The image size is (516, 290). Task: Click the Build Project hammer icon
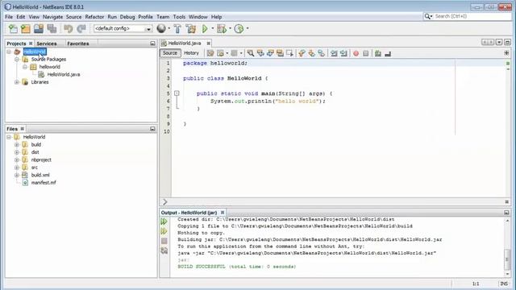[177, 29]
